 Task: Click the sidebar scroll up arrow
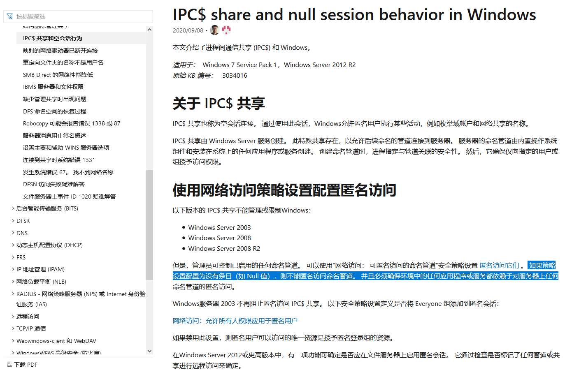pyautogui.click(x=149, y=30)
